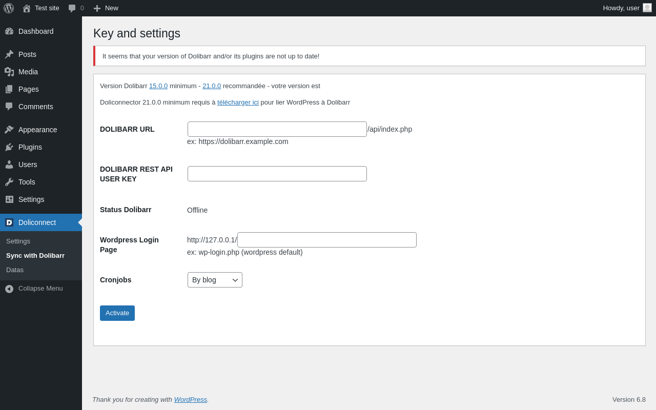Click the REST API user key field

pos(277,174)
